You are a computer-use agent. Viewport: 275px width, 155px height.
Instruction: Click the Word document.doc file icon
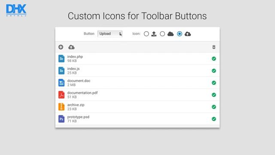click(61, 83)
